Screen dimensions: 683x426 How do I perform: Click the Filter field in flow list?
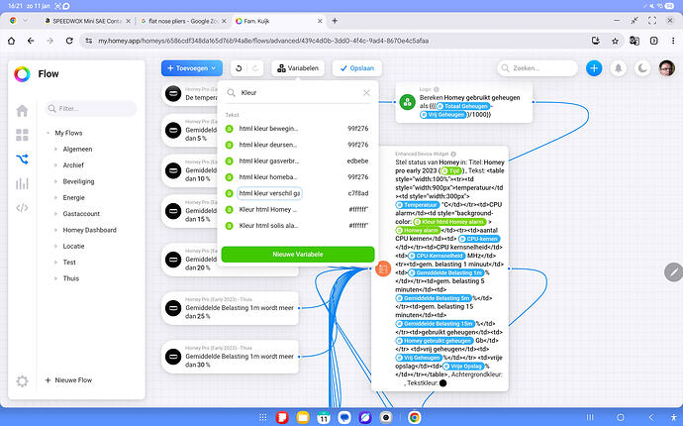[x=91, y=109]
